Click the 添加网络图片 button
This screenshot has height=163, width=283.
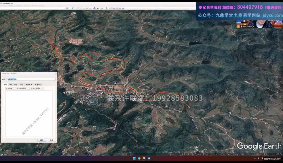pyautogui.click(x=23, y=89)
